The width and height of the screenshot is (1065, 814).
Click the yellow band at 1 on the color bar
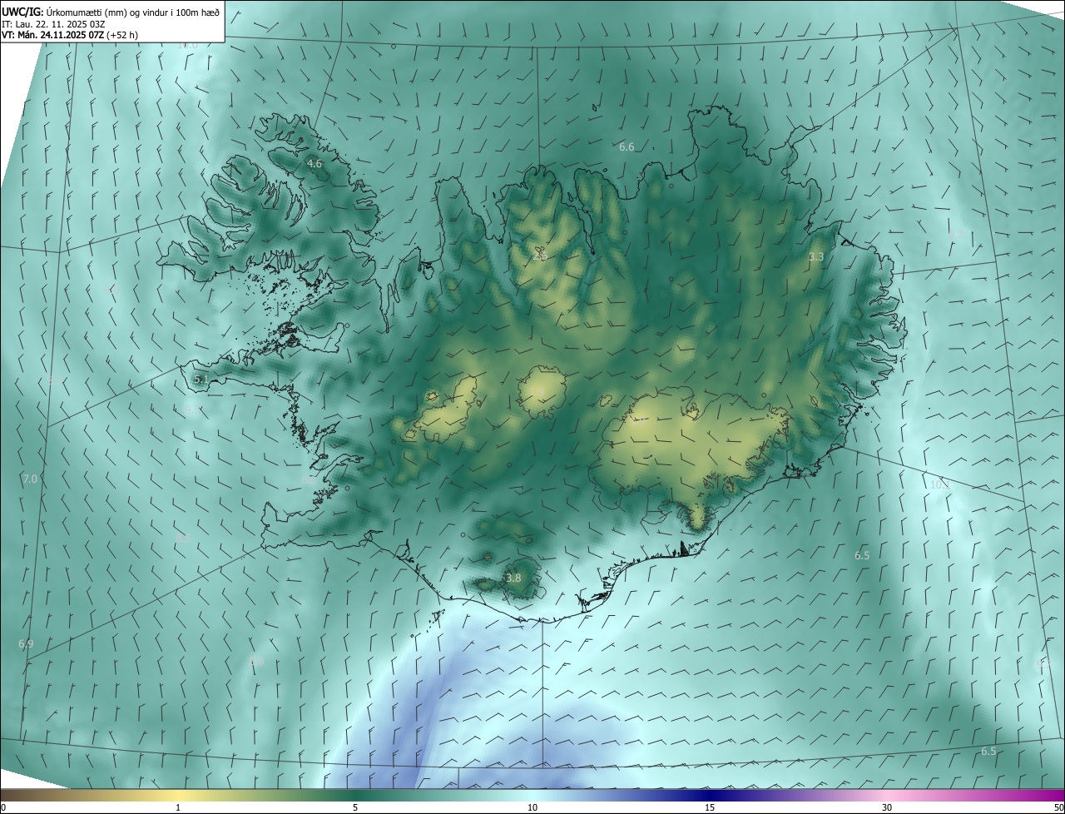[x=178, y=795]
